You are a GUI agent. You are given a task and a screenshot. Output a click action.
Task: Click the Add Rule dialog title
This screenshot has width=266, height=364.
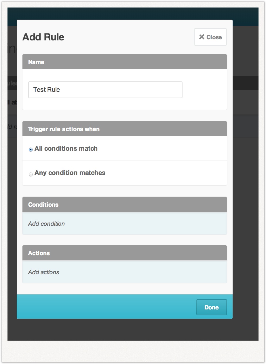click(43, 37)
